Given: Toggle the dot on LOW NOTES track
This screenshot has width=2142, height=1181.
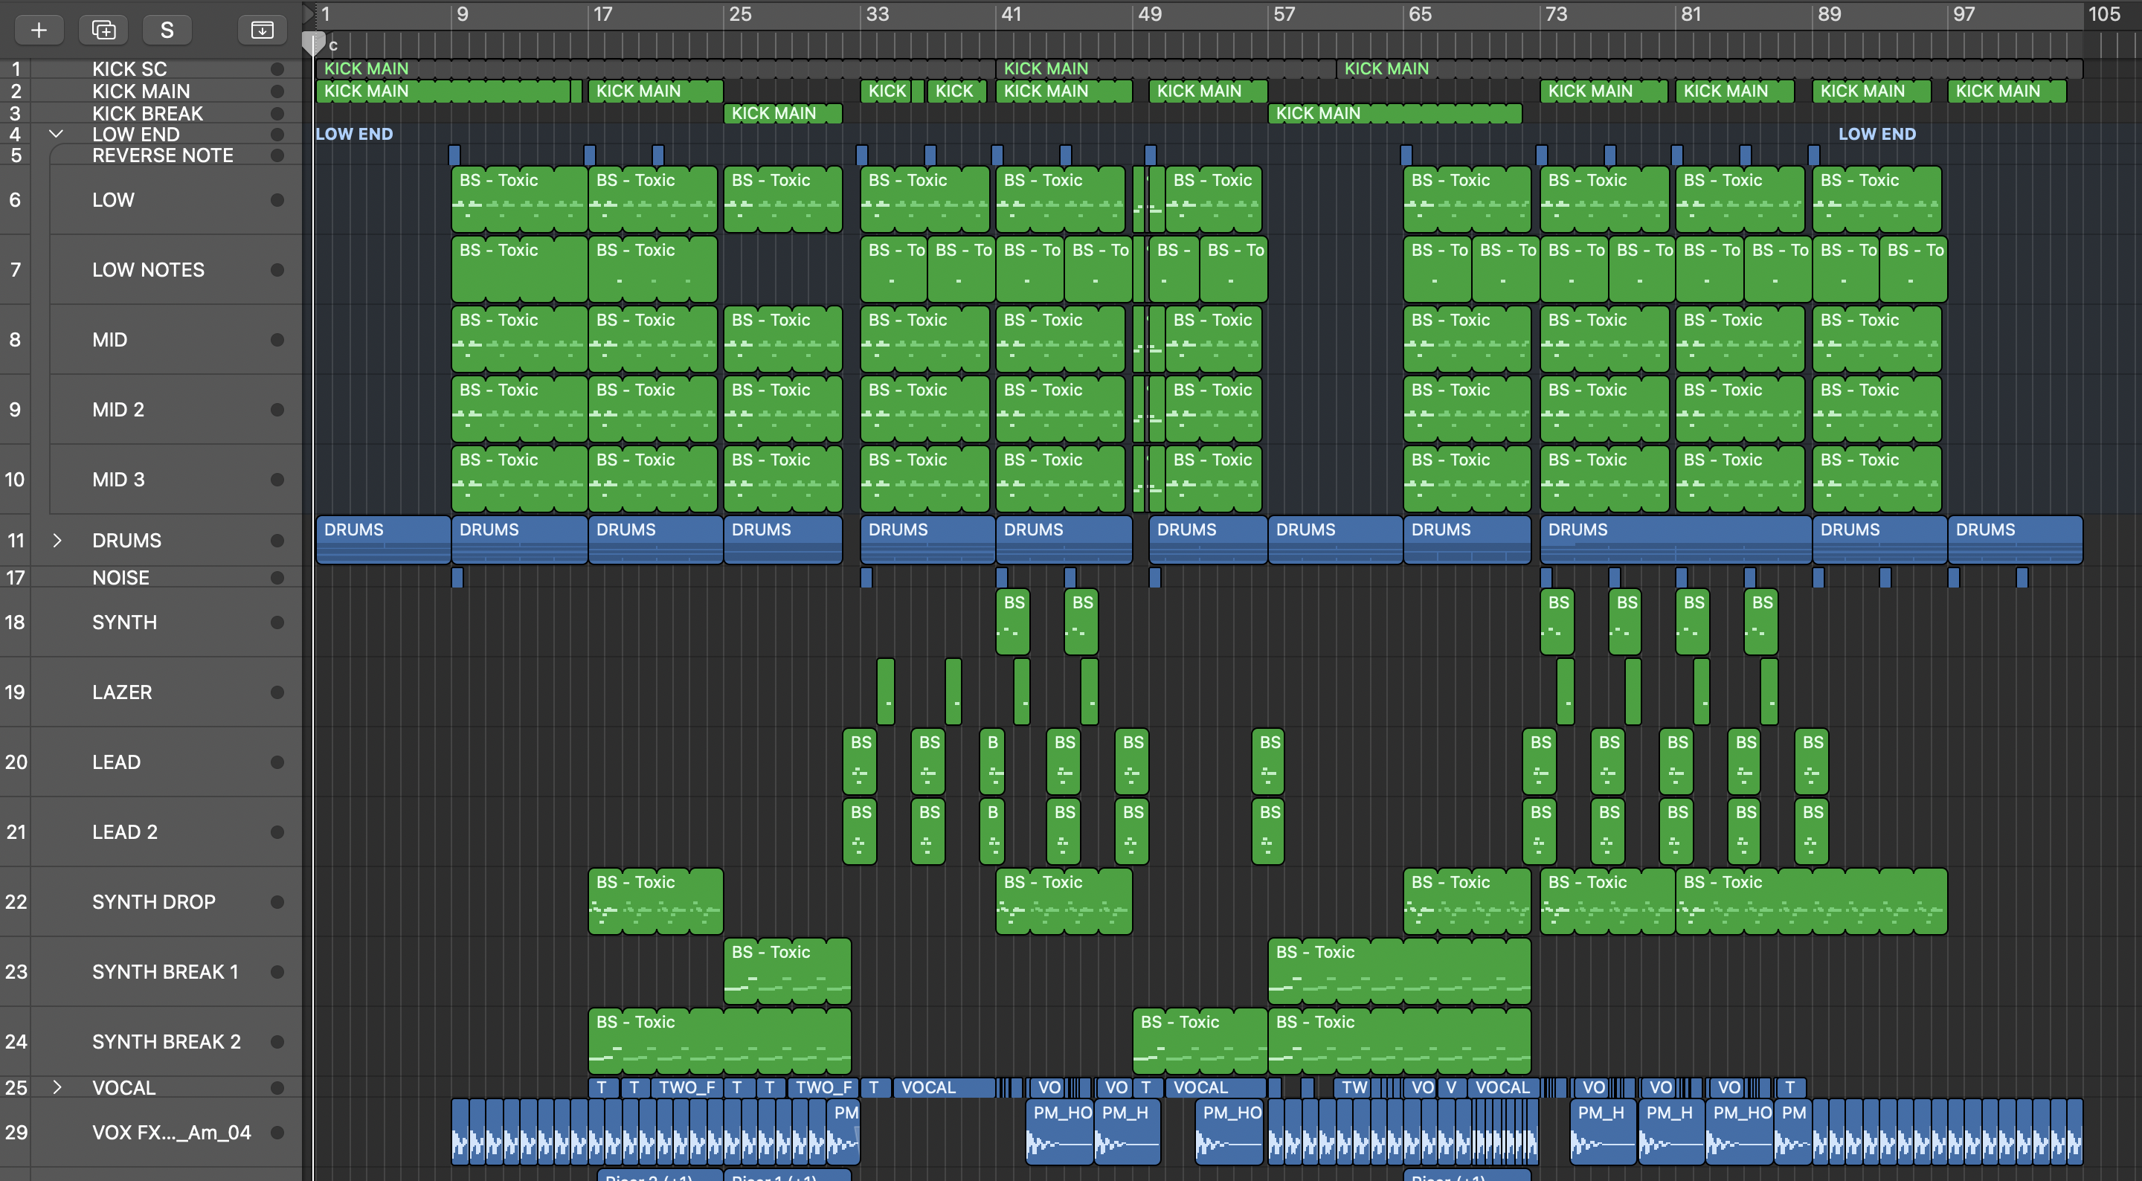Looking at the screenshot, I should [277, 269].
